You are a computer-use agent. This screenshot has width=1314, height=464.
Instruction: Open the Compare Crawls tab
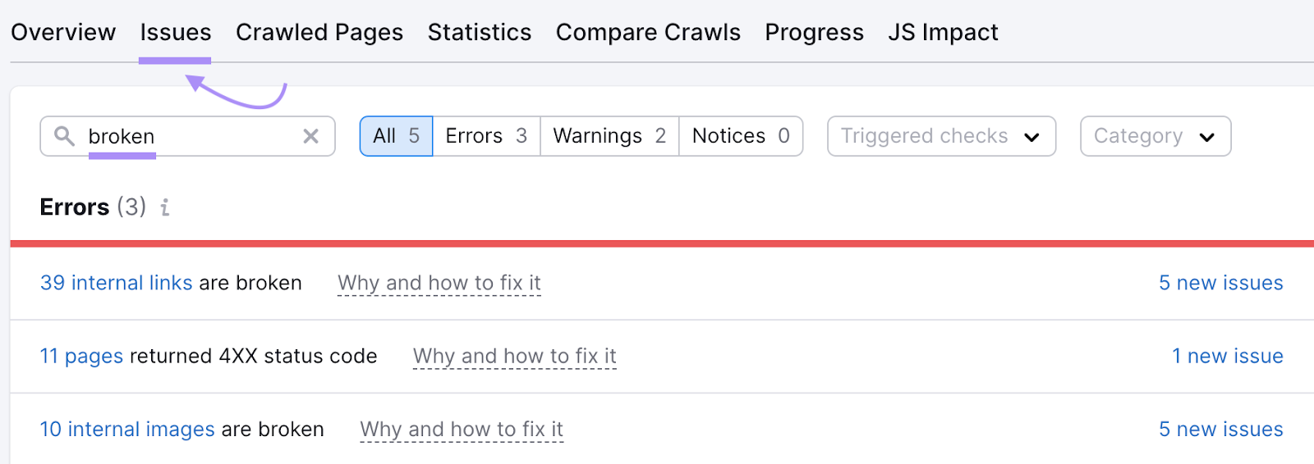648,33
